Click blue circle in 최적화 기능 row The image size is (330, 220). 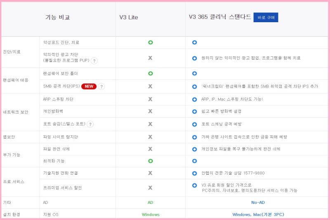(x=194, y=161)
